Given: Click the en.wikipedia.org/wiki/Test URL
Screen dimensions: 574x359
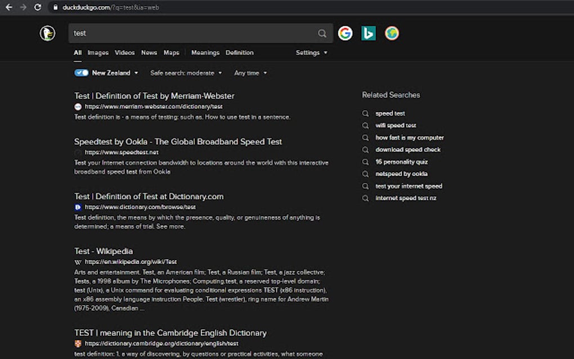Looking at the screenshot, I should coord(131,262).
